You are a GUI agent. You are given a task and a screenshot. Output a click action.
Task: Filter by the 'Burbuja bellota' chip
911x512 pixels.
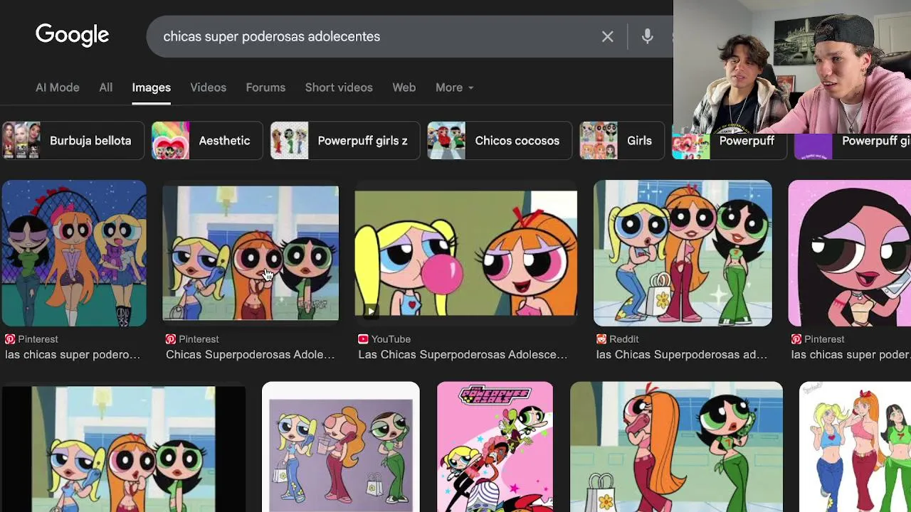pos(73,141)
